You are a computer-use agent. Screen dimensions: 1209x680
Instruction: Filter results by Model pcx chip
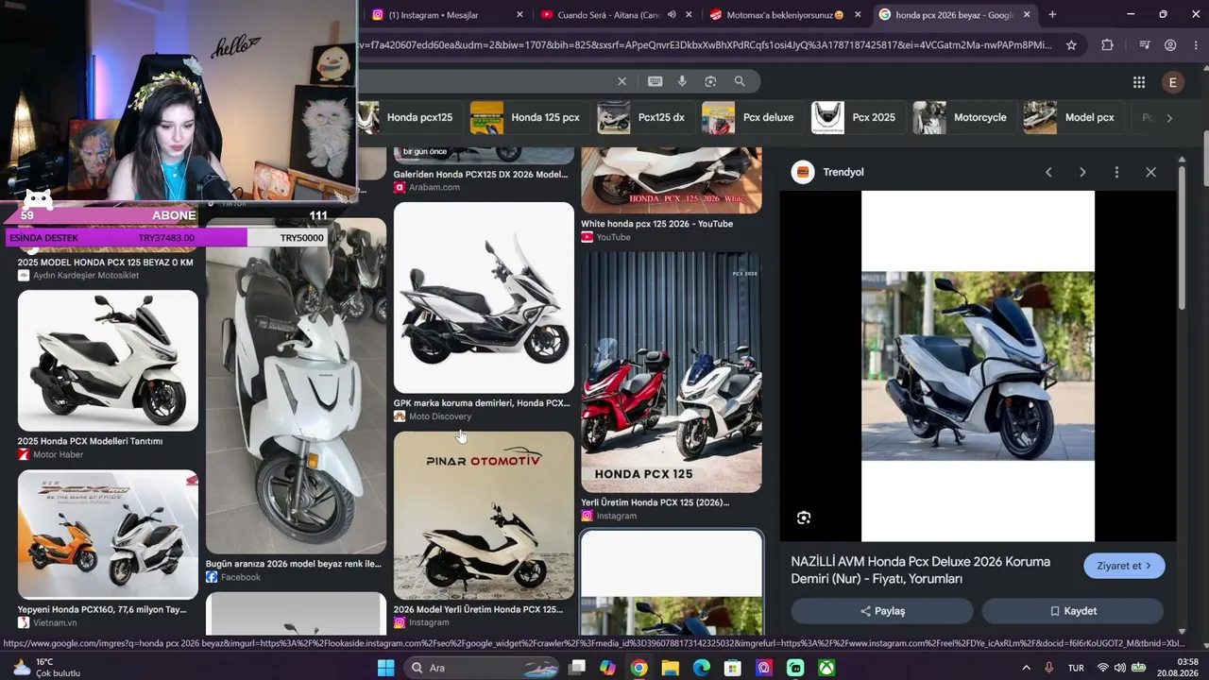(x=1074, y=118)
